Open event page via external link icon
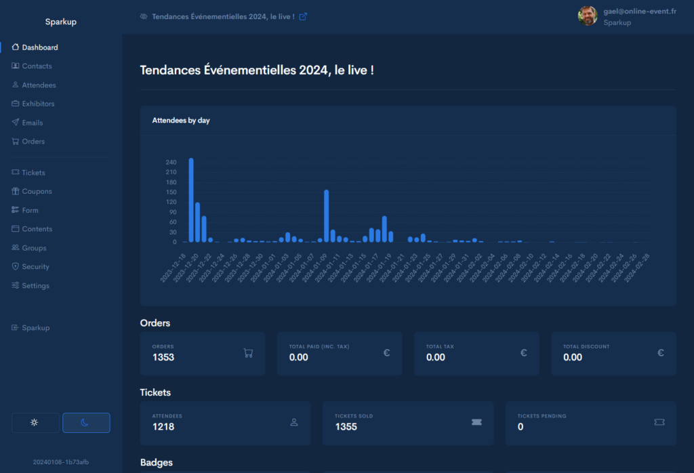Image resolution: width=694 pixels, height=473 pixels. point(303,16)
